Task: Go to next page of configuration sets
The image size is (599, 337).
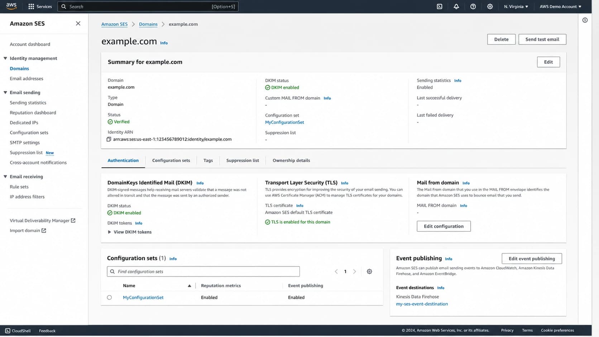Action: click(355, 271)
